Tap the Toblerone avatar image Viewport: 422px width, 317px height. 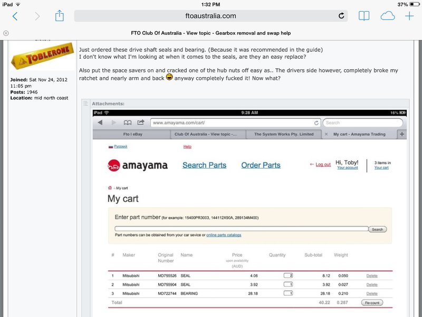(x=43, y=55)
